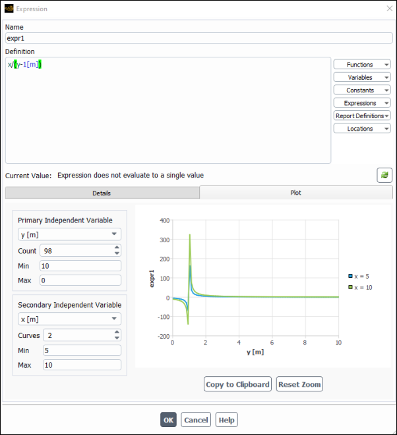The image size is (397, 435).
Task: Click primary variable Max field showing 0
Action: [80, 280]
